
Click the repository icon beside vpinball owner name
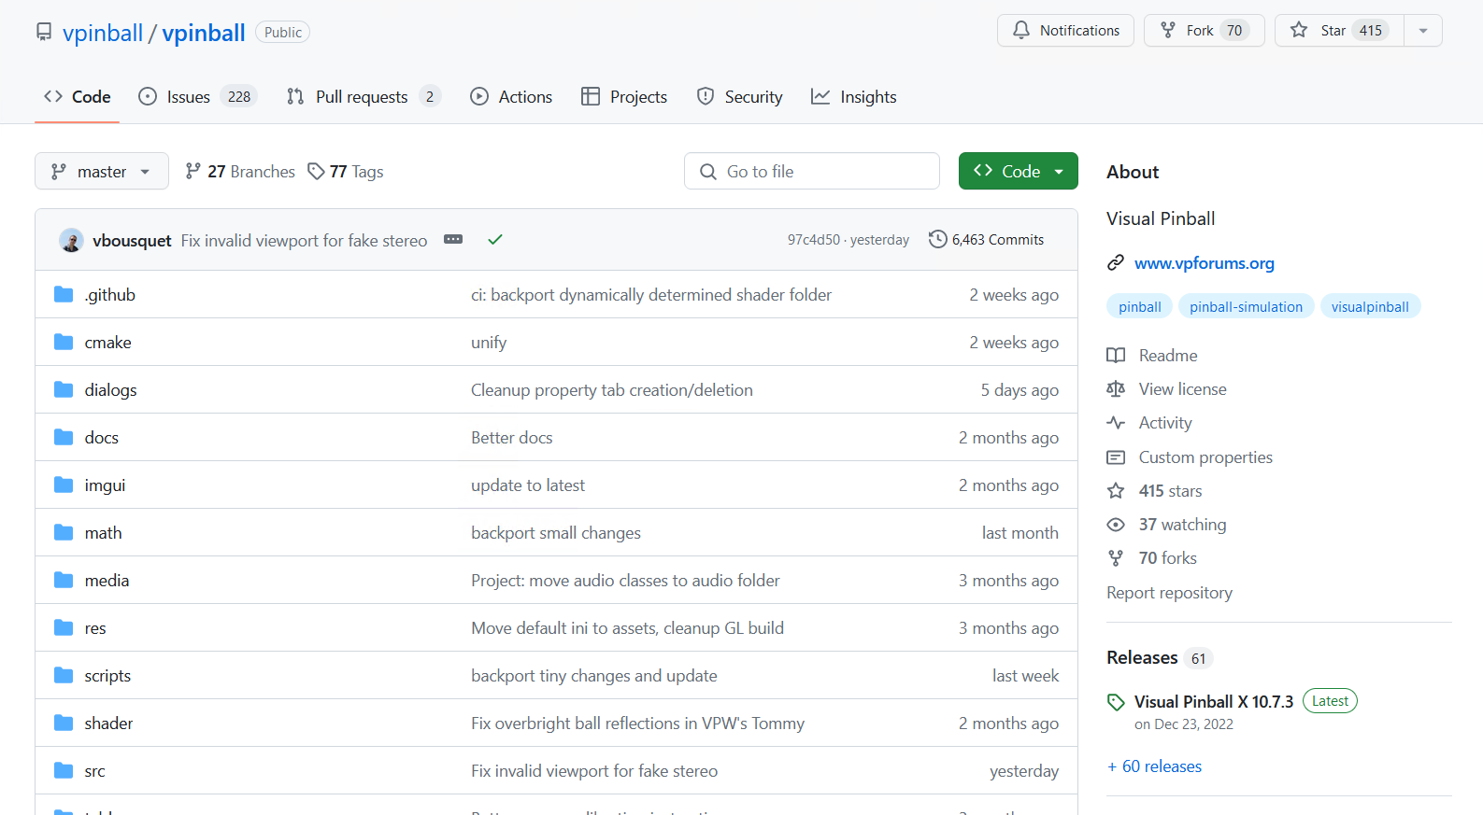44,33
